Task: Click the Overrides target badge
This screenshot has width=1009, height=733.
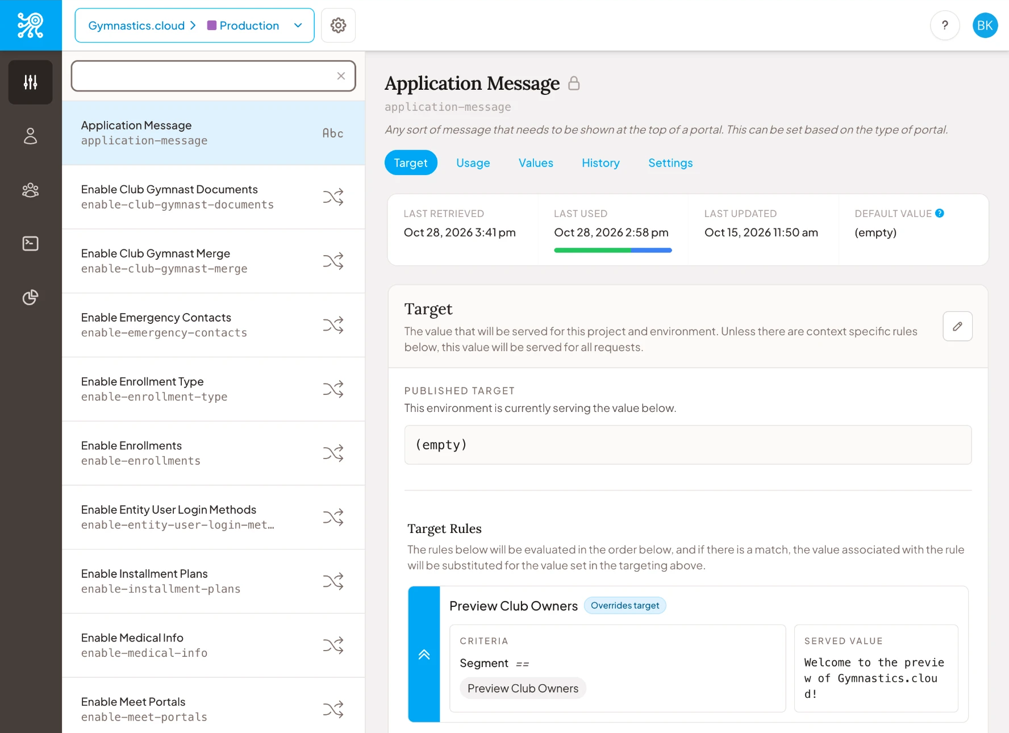Action: point(625,606)
